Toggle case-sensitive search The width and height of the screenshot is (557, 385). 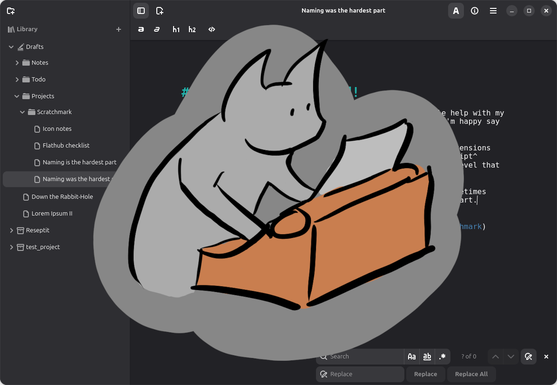tap(412, 357)
